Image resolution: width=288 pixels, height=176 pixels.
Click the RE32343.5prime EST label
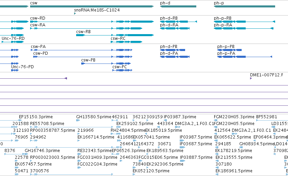pos(95,151)
